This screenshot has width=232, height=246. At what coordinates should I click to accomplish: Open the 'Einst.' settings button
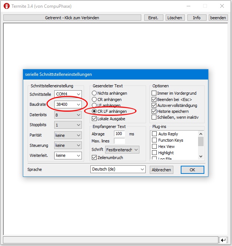153,18
